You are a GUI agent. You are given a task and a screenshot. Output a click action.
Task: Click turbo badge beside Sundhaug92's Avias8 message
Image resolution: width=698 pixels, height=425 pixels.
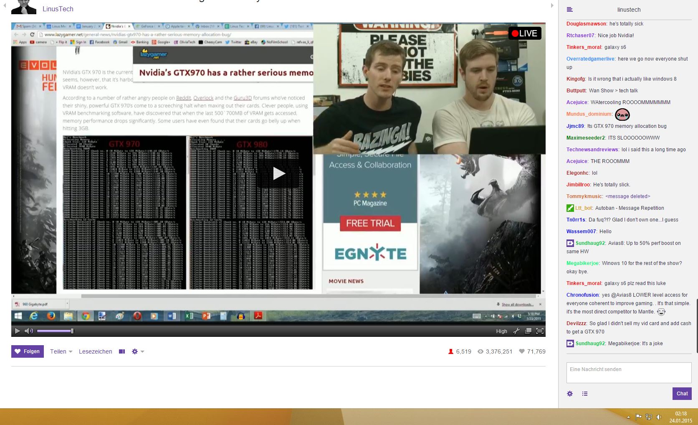(x=570, y=243)
